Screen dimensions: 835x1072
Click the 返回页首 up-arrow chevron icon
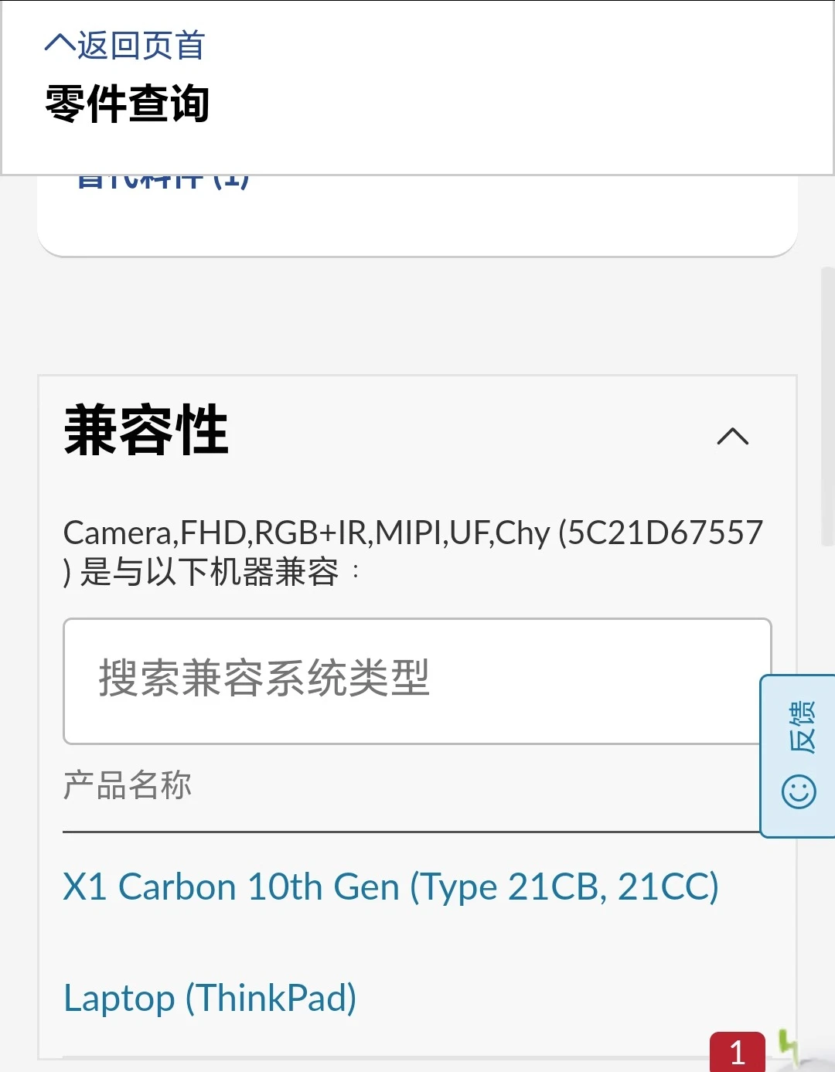pyautogui.click(x=60, y=43)
